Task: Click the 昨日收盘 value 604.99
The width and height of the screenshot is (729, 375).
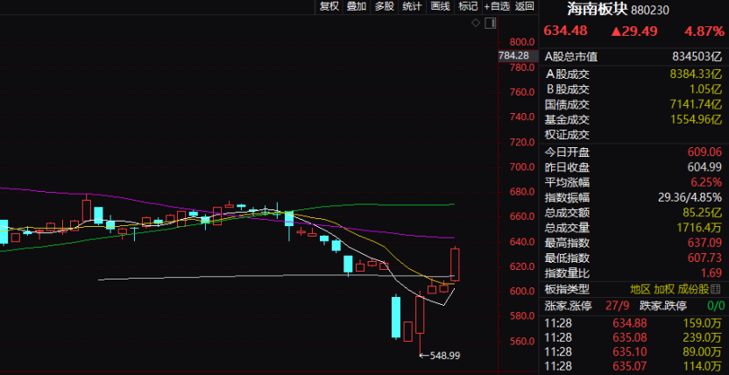Action: tap(704, 166)
